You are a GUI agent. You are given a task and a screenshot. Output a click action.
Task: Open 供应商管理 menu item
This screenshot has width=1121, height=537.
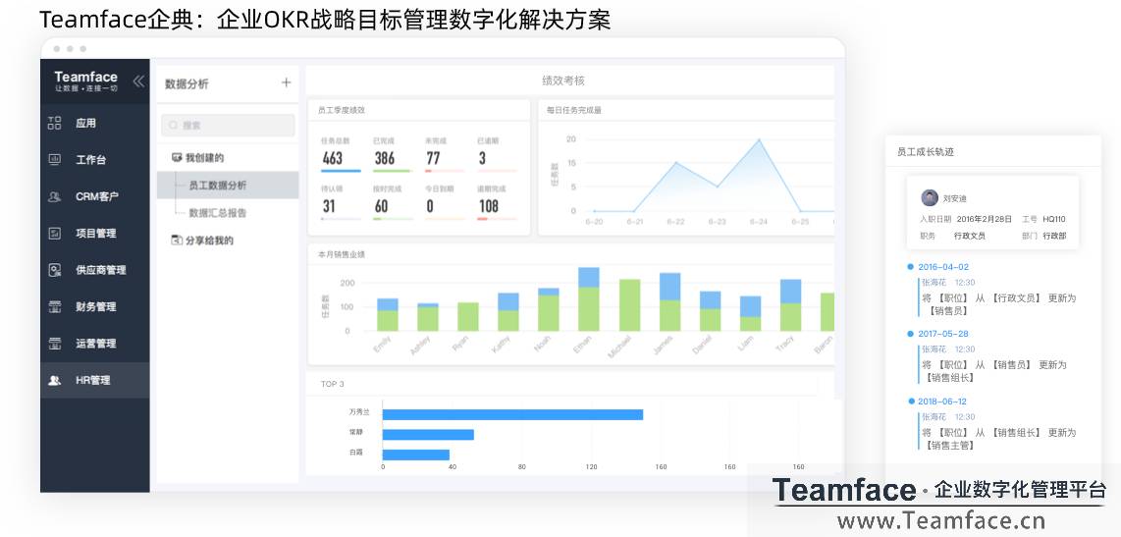[x=95, y=270]
